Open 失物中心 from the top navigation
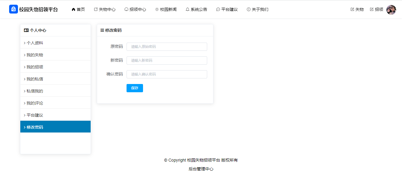This screenshot has width=402, height=178. [x=105, y=9]
